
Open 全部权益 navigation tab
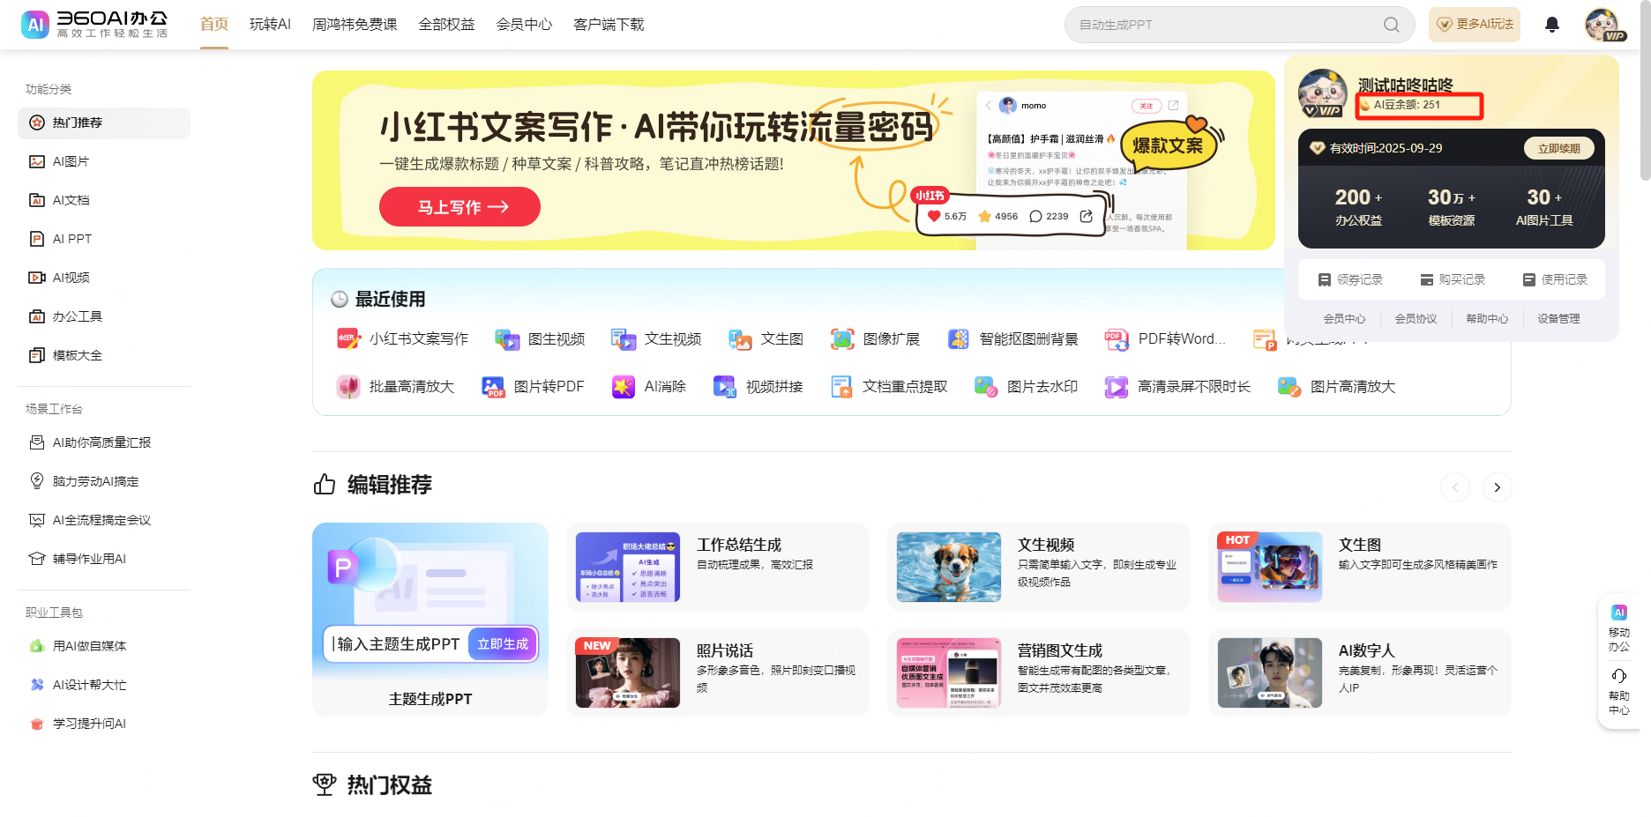pos(446,25)
